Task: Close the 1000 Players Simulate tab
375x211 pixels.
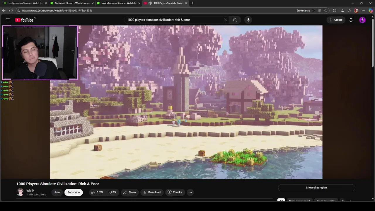Action: (x=186, y=3)
